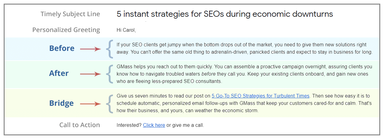
Task: Click the red arrow next to After
Action: [91, 74]
